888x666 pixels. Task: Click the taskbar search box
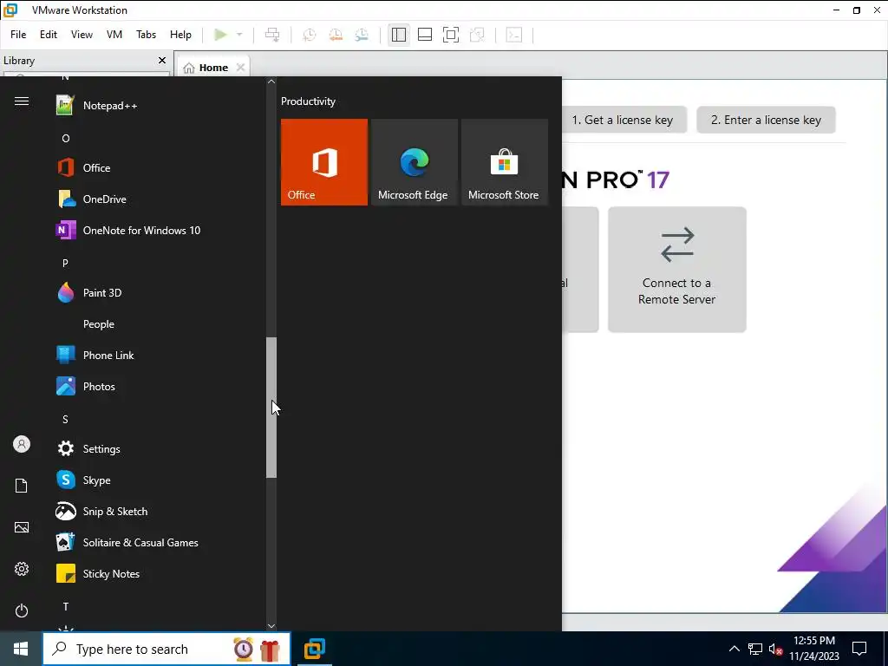point(166,649)
